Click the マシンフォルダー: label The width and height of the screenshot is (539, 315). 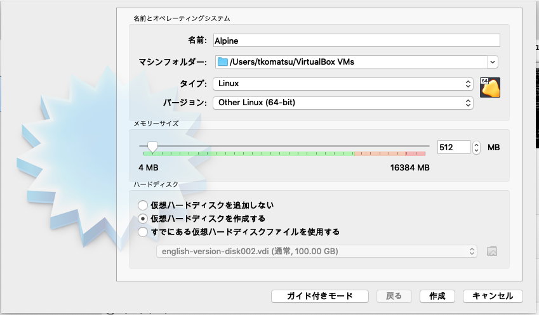coord(173,62)
